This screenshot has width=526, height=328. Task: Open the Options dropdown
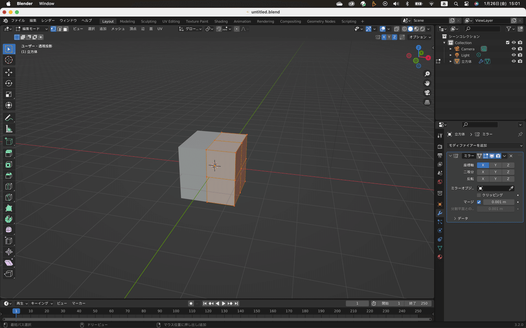tap(420, 37)
